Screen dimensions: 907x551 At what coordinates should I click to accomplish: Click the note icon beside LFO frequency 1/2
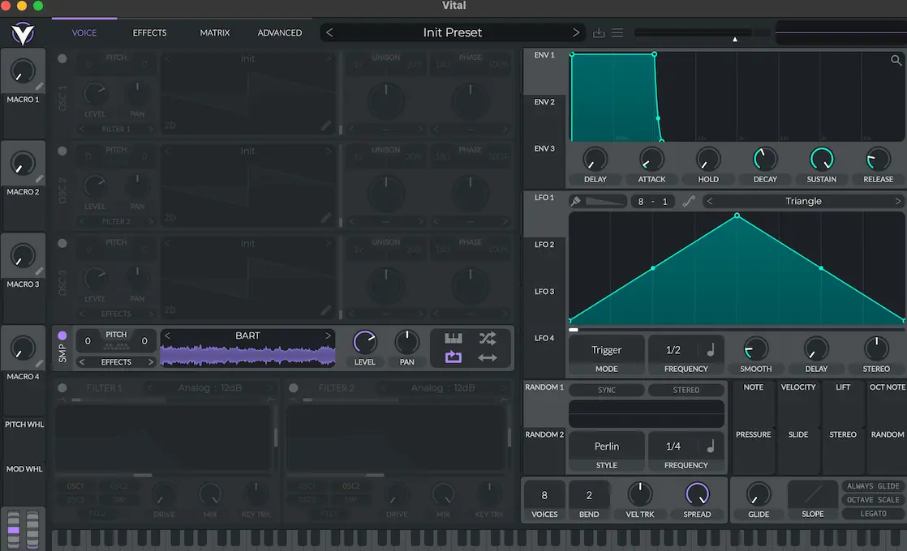711,349
